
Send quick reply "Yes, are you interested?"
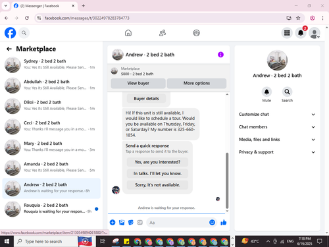pos(157,162)
